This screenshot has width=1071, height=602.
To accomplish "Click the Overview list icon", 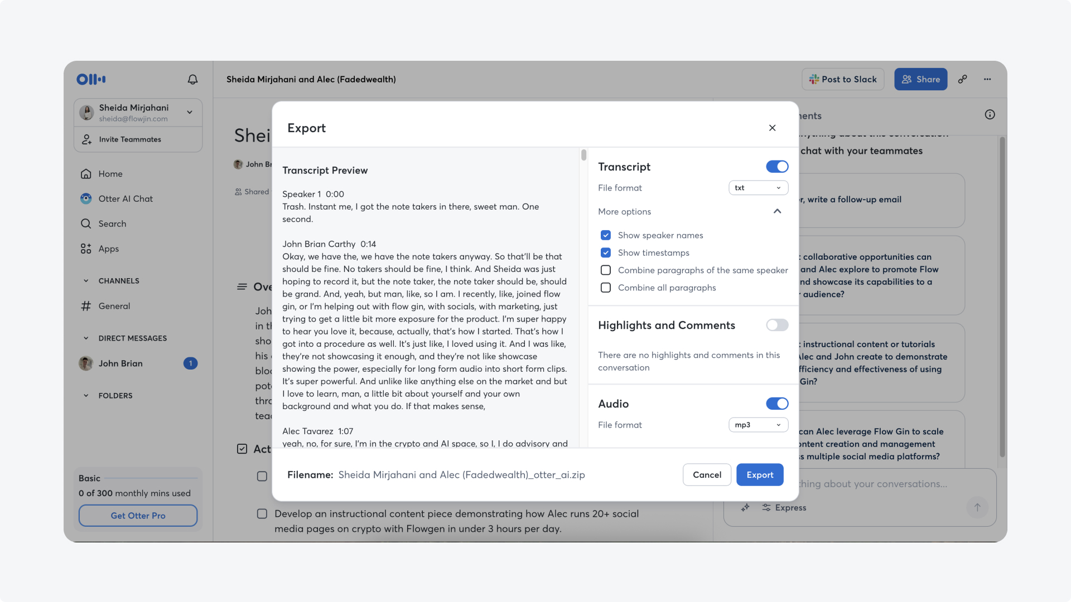I will coord(242,287).
